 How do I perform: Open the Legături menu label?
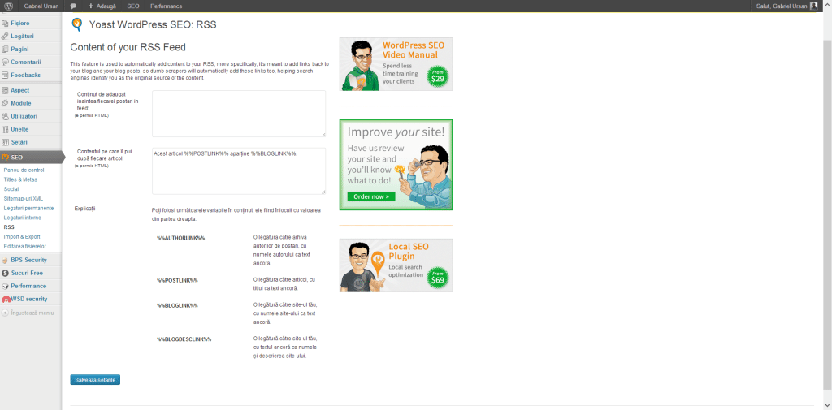point(22,36)
